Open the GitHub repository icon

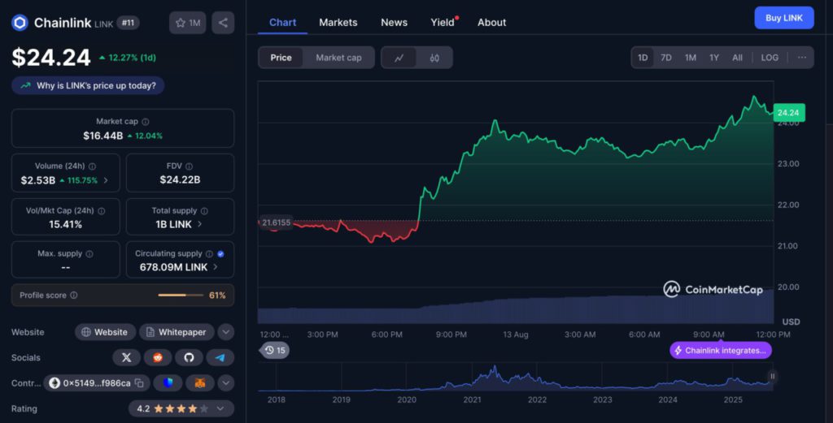[x=189, y=357]
